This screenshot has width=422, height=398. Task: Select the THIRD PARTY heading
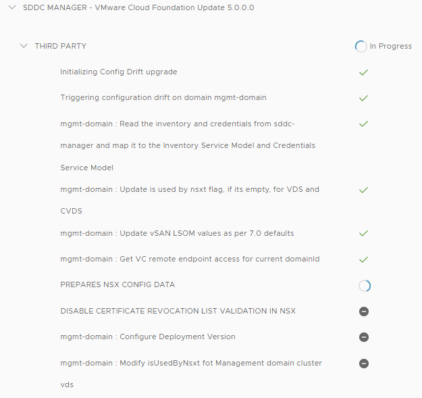point(61,46)
